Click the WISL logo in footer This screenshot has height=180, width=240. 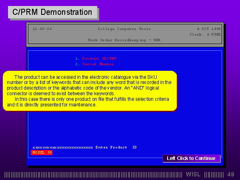click(x=194, y=174)
